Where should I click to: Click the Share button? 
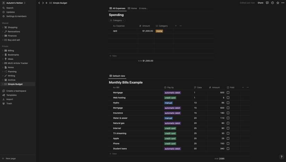260,3
